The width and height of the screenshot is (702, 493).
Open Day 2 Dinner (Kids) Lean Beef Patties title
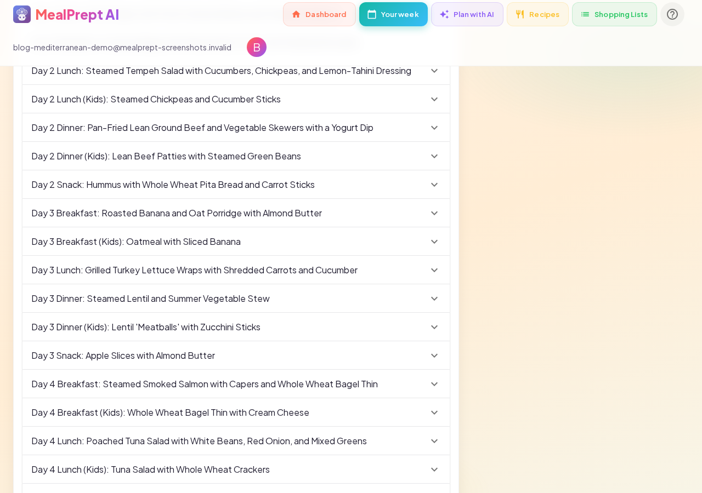tap(166, 156)
